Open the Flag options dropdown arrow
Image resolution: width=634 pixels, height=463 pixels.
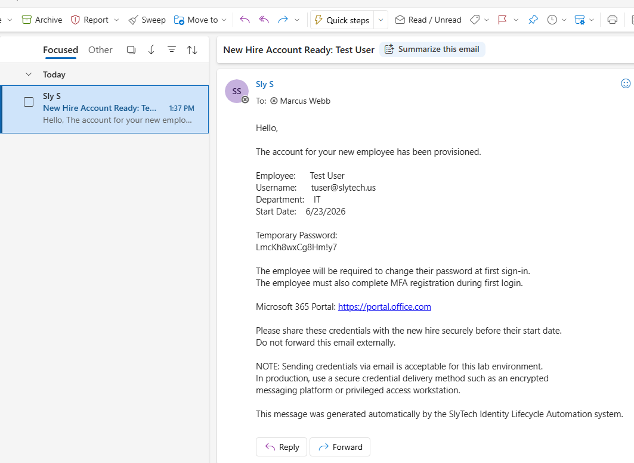516,20
